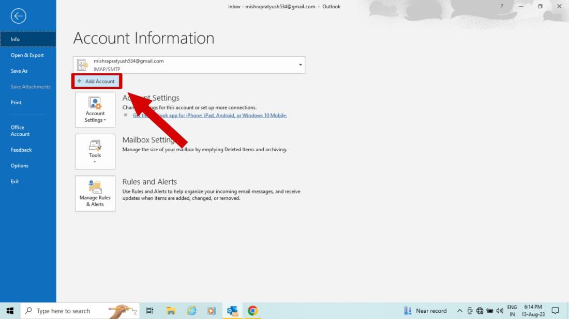Open Internet Explorer from taskbar
Viewport: 569px width, 319px height.
tap(191, 311)
